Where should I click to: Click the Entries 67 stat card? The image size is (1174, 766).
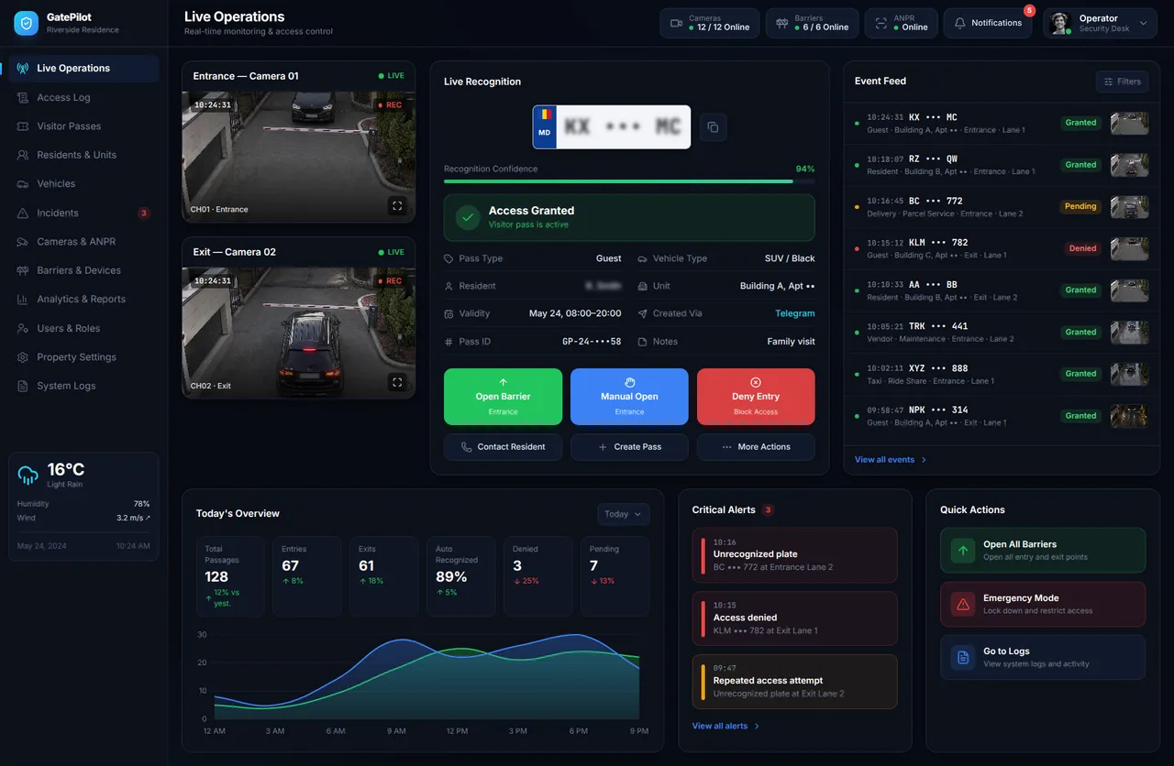click(x=307, y=576)
